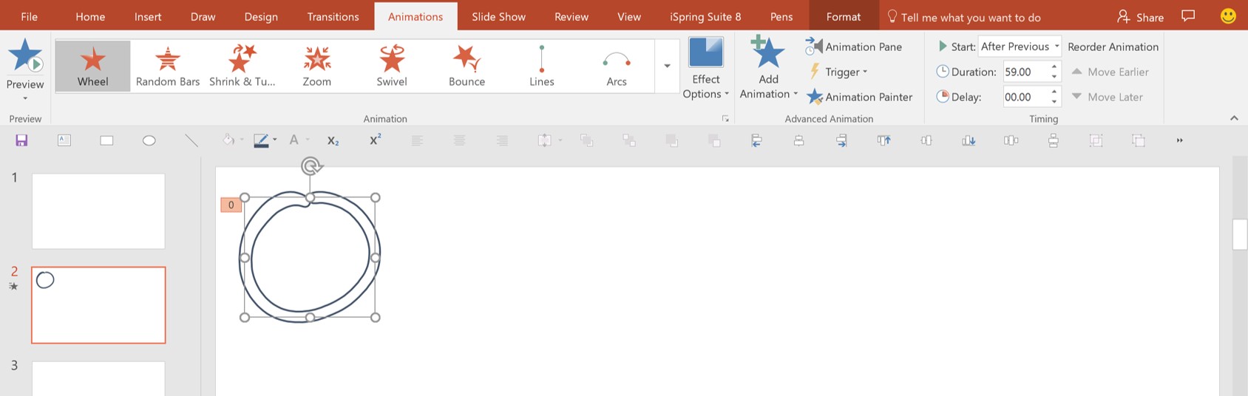Open the Effect Options dropdown
1248x396 pixels.
pyautogui.click(x=705, y=87)
